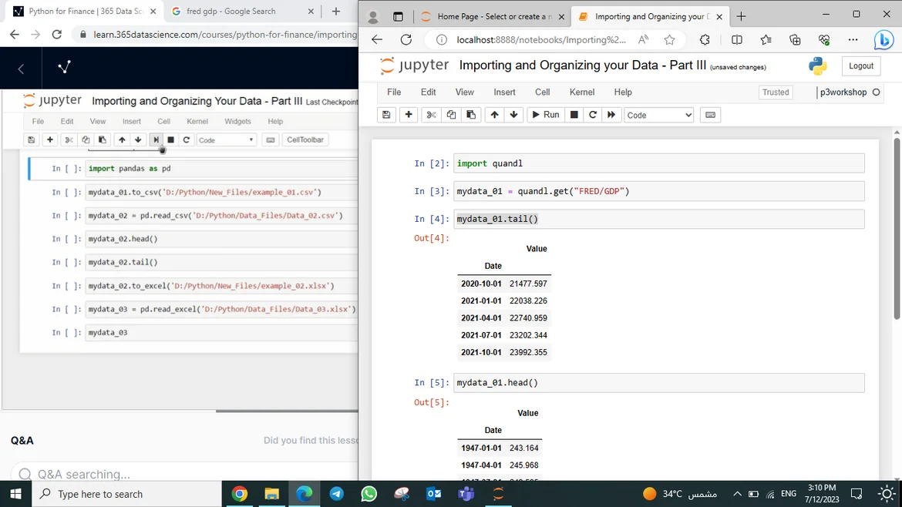The height and width of the screenshot is (507, 902).
Task: Open the Kernel menu in right notebook
Action: point(581,92)
